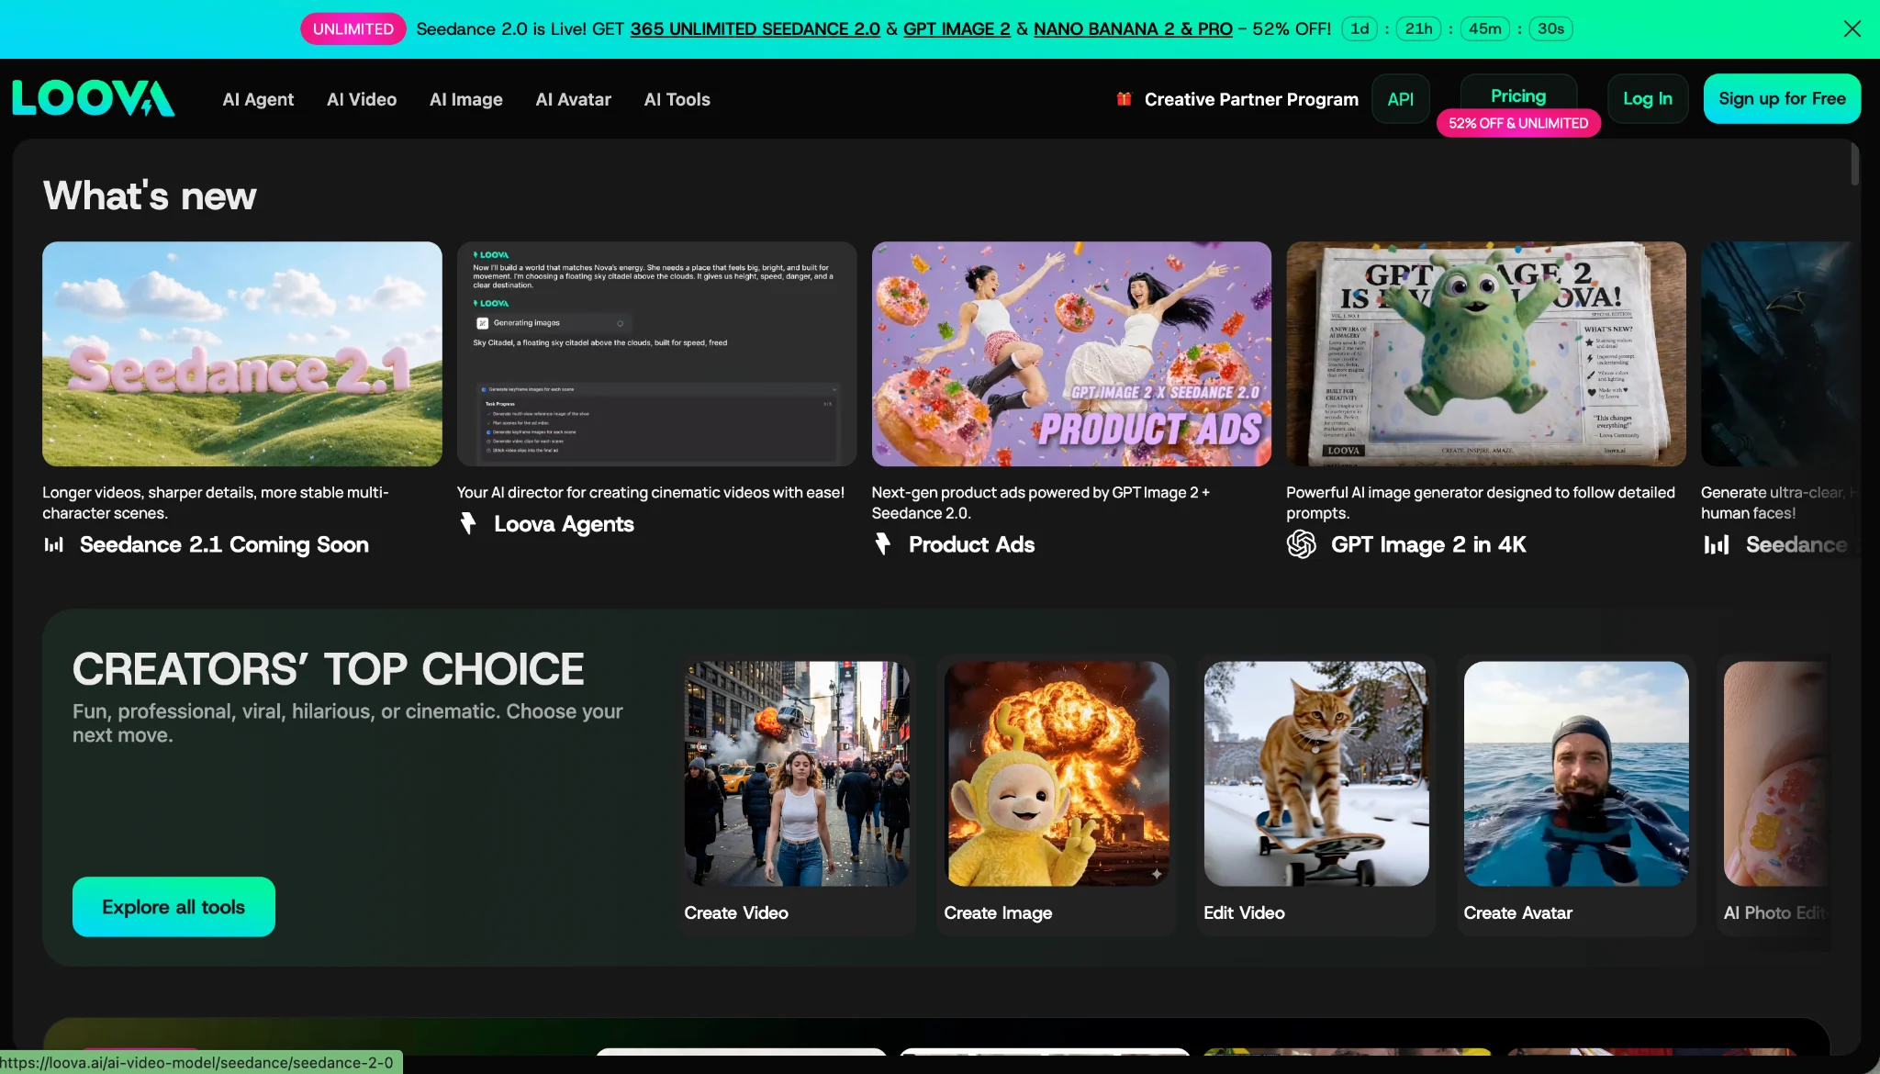Open Creative Partner Program page
The width and height of the screenshot is (1880, 1074).
pyautogui.click(x=1251, y=99)
